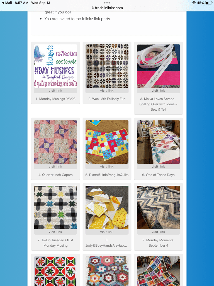Tap the Wi-Fi status icon
Screen dimensions: 214x286
(194, 3)
